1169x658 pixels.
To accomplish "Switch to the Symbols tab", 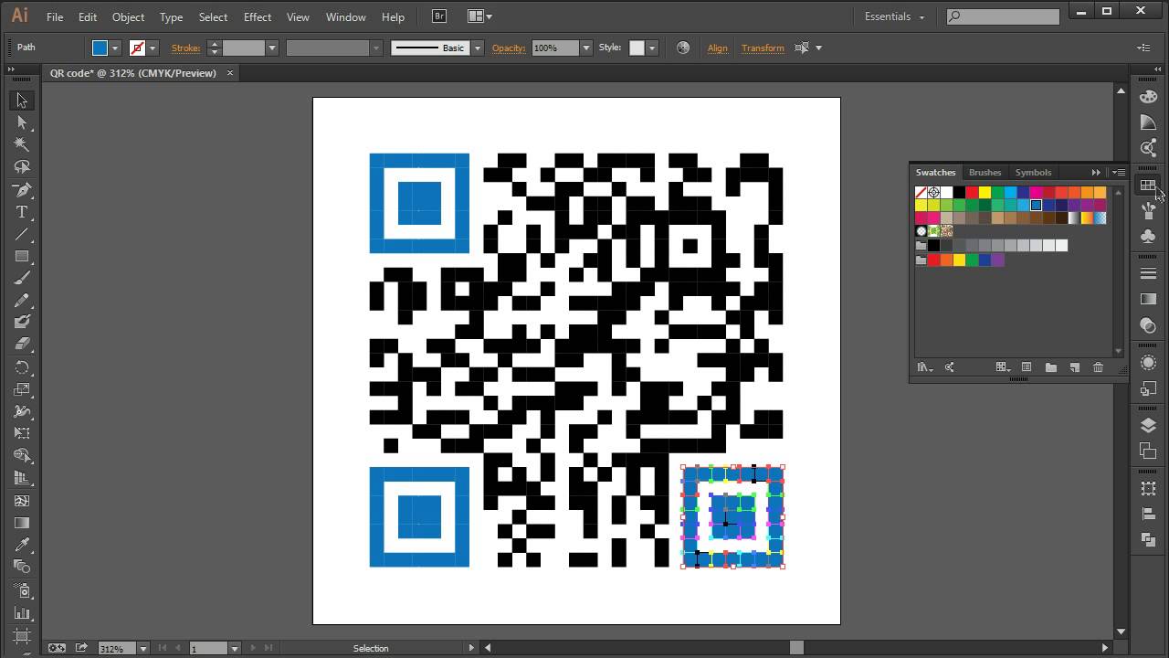I will [1033, 172].
